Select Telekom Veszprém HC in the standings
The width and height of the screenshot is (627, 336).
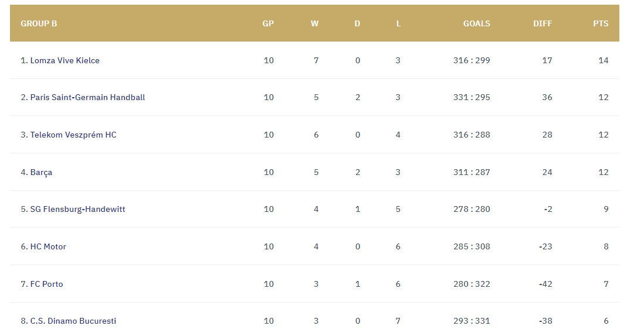click(x=73, y=135)
